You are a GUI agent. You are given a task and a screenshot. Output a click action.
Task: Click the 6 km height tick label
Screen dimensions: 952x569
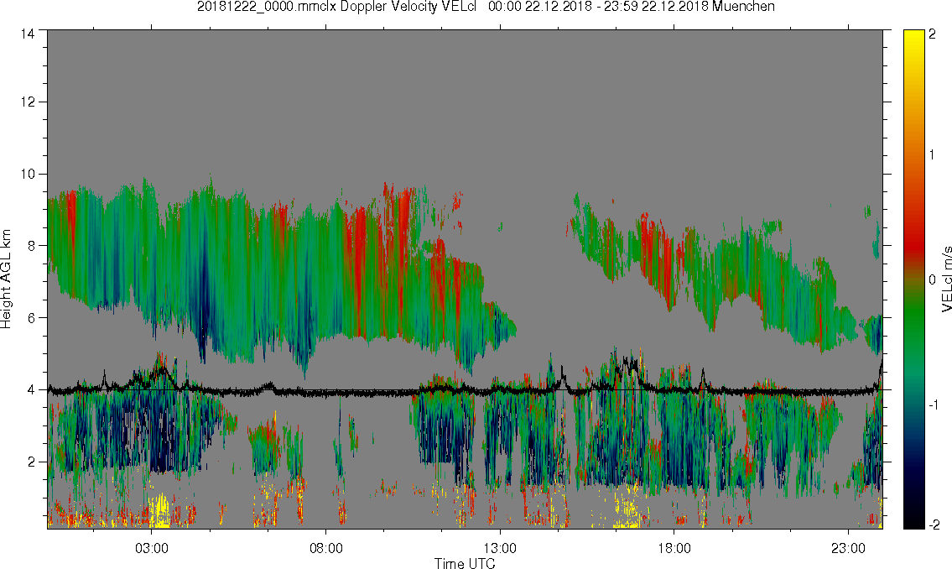pos(31,318)
